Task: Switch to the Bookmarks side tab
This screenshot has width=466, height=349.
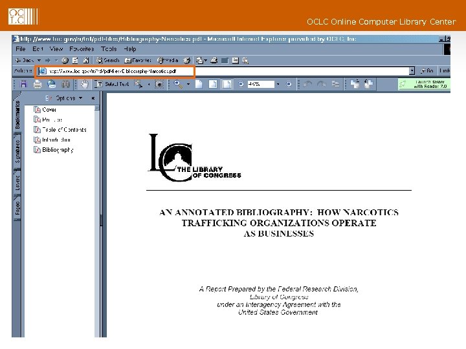Action: pyautogui.click(x=17, y=114)
